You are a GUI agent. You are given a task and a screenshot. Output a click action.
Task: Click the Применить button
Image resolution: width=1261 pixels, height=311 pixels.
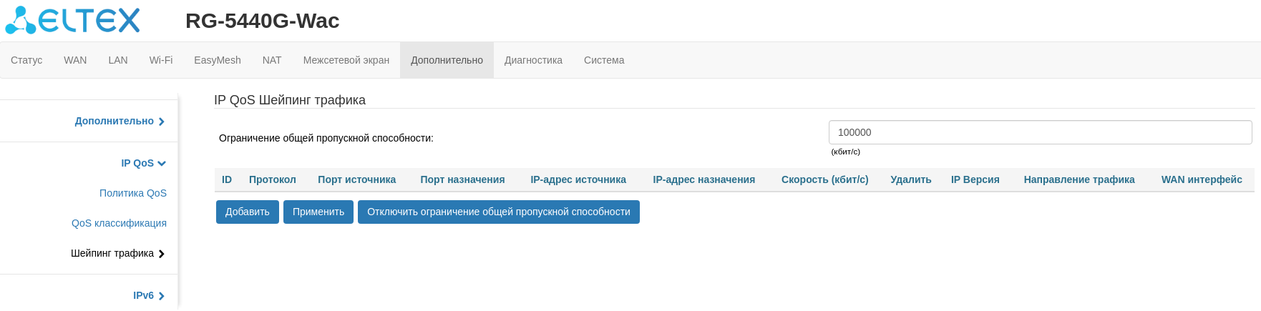(318, 212)
